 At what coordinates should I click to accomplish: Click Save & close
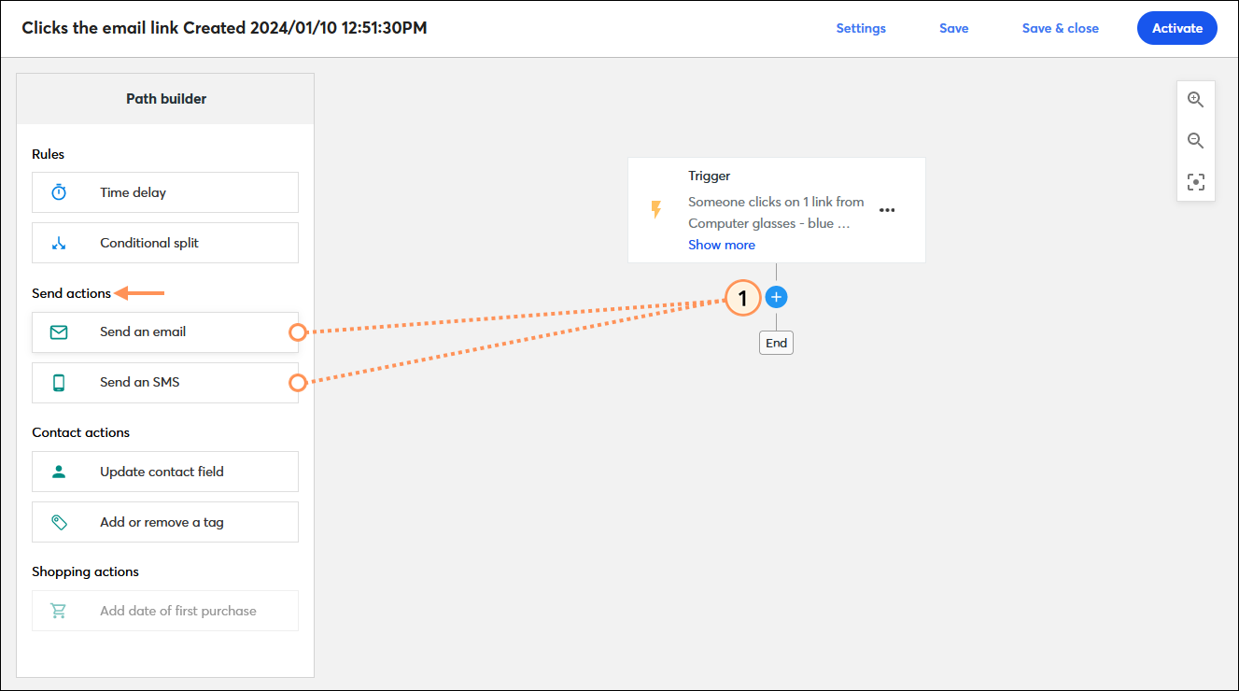point(1060,28)
